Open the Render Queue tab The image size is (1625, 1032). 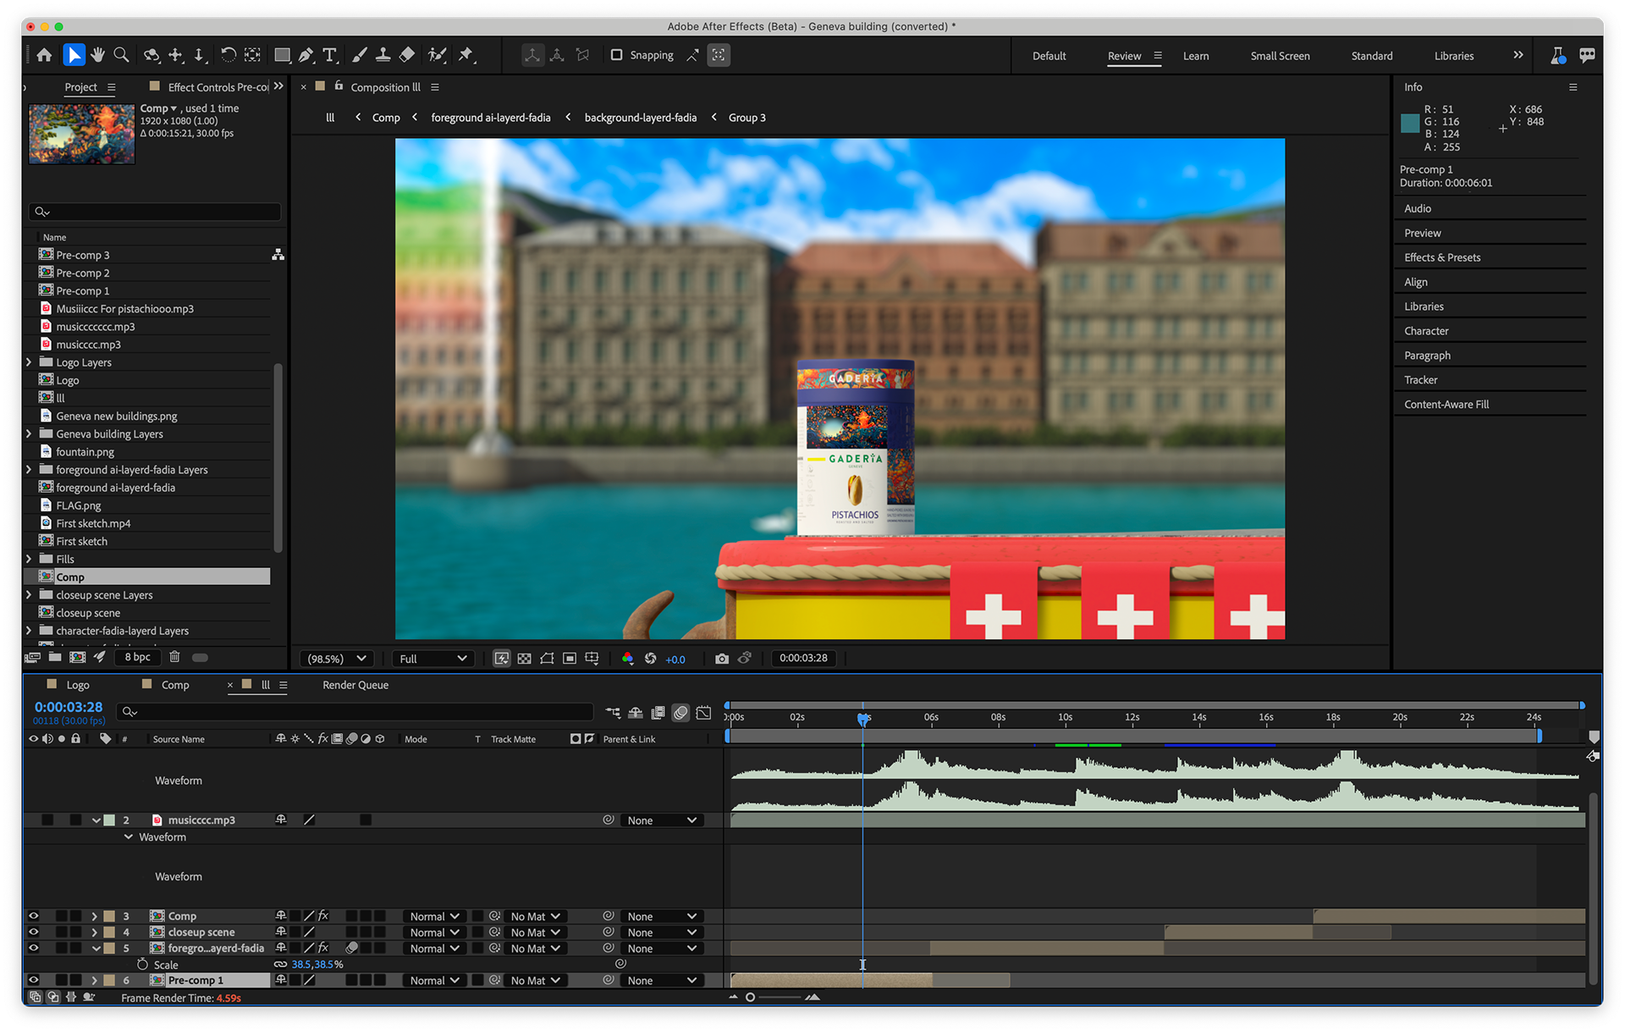[x=355, y=685]
